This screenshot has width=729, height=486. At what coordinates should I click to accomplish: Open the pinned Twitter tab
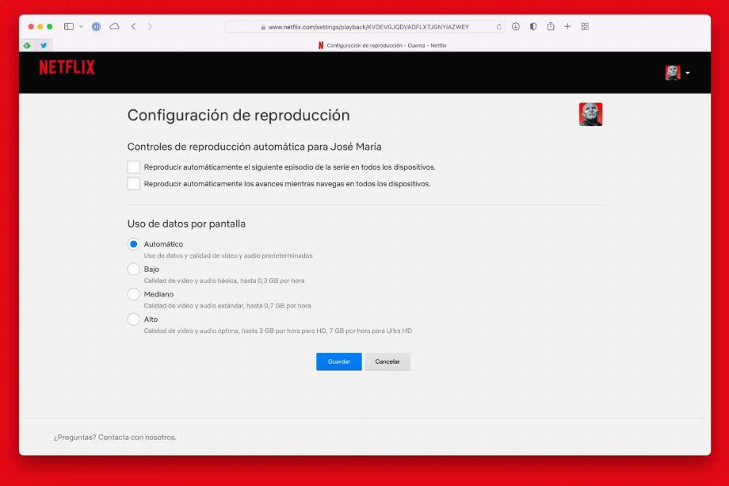coord(44,45)
